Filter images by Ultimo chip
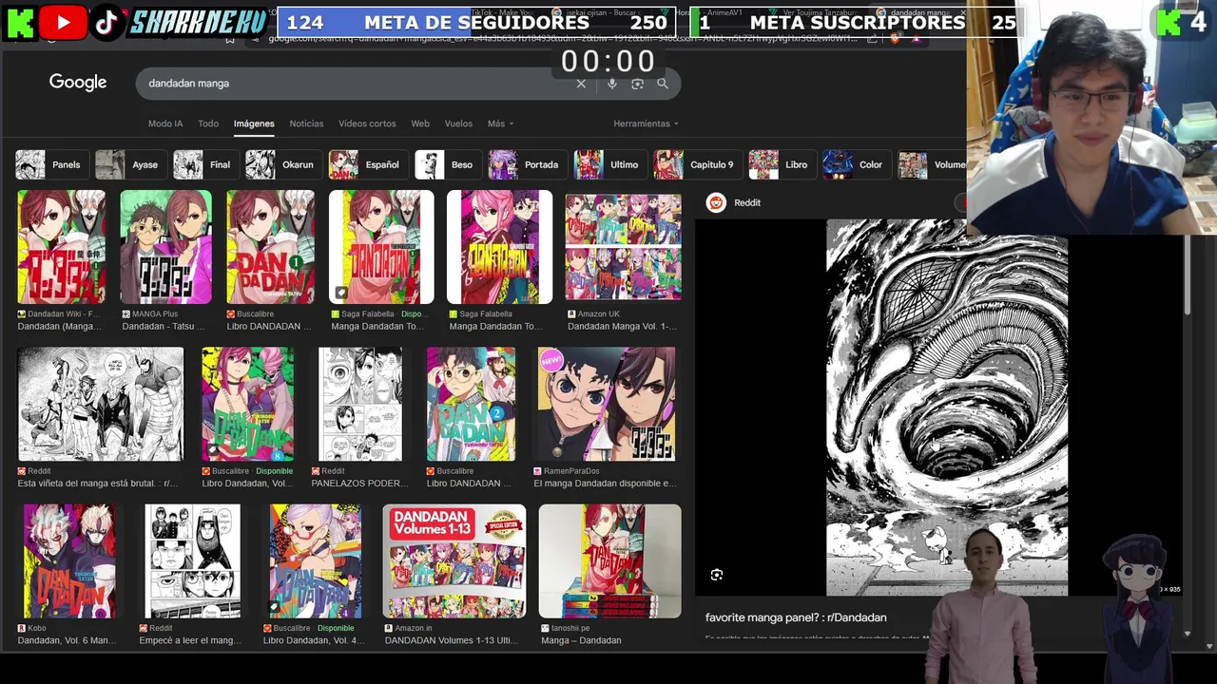The image size is (1217, 684). (x=608, y=164)
